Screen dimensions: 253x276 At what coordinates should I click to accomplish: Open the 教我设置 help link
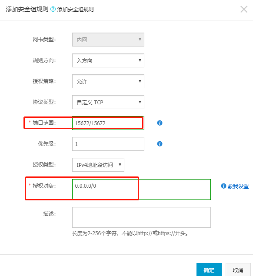pyautogui.click(x=238, y=186)
